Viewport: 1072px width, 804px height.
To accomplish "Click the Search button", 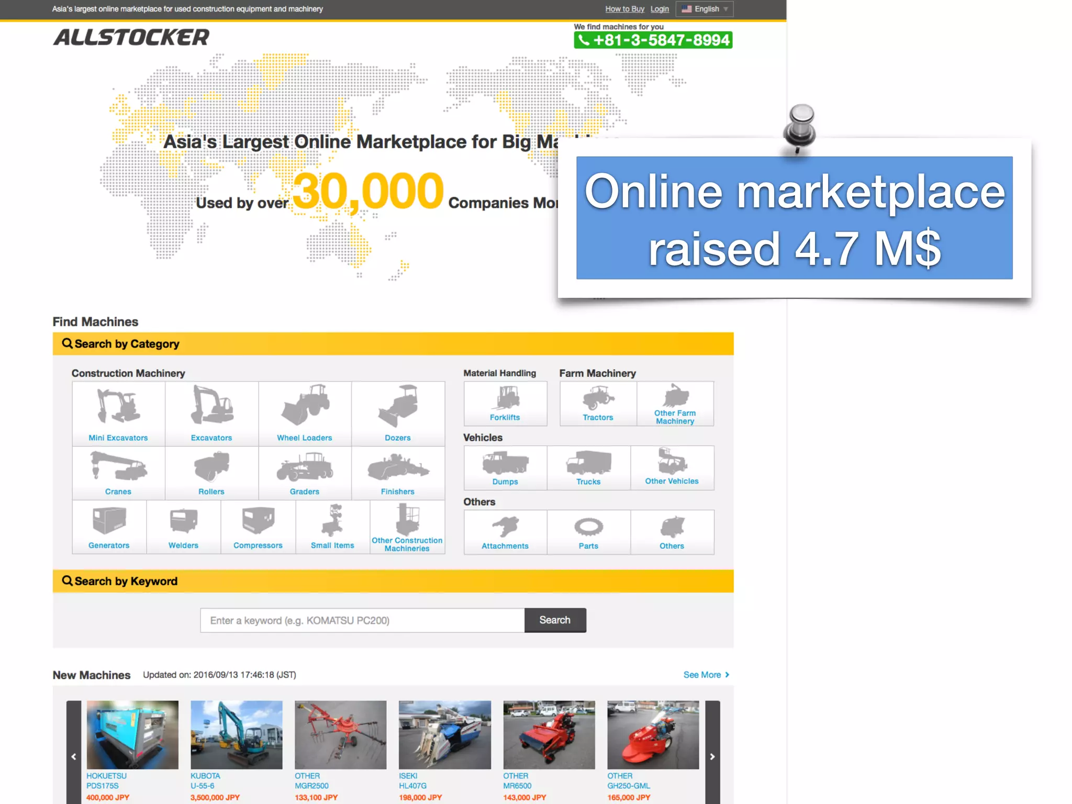I will tap(555, 620).
